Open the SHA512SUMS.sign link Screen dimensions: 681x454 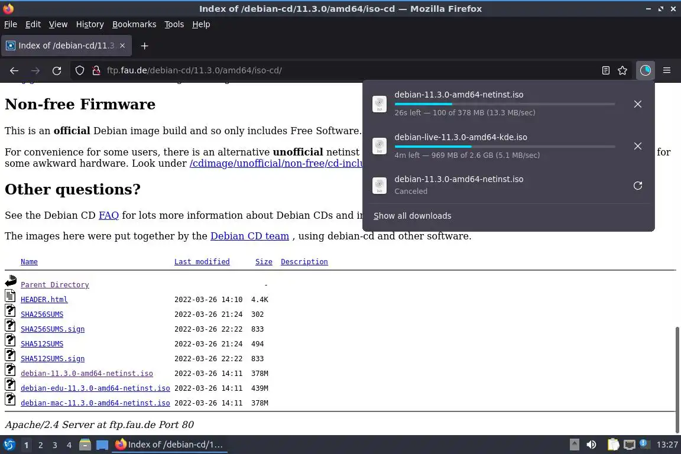coord(53,358)
